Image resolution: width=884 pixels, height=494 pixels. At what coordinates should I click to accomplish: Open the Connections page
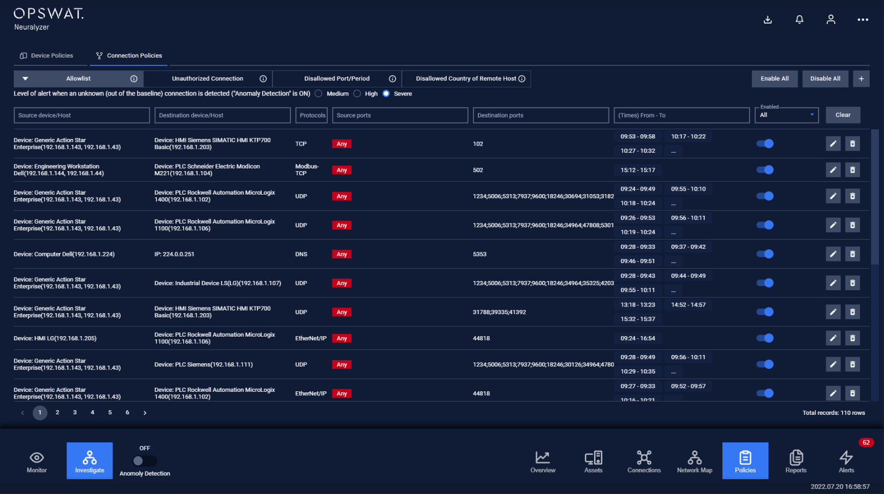pyautogui.click(x=644, y=461)
